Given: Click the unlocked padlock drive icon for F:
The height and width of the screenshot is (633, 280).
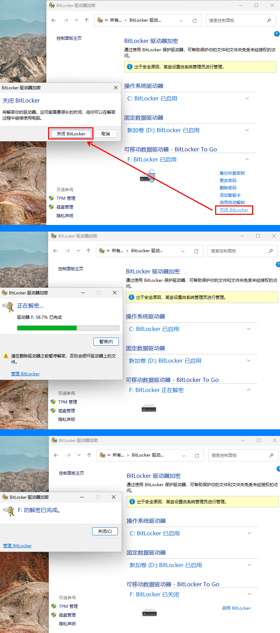Looking at the screenshot, I should pos(148,176).
